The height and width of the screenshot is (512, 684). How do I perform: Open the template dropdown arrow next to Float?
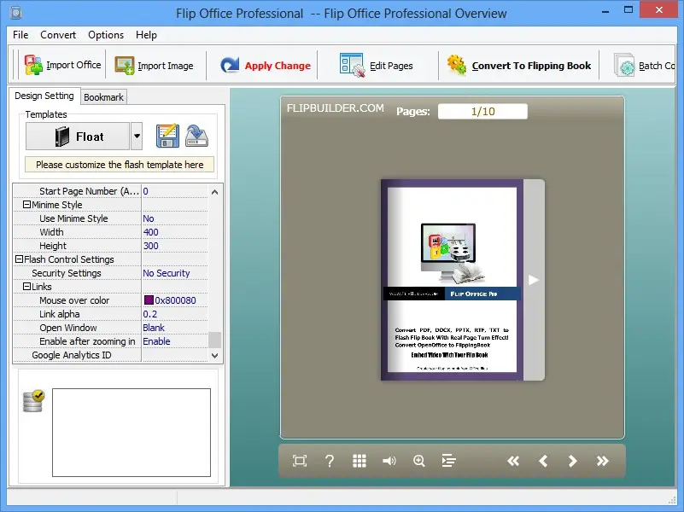click(x=137, y=136)
